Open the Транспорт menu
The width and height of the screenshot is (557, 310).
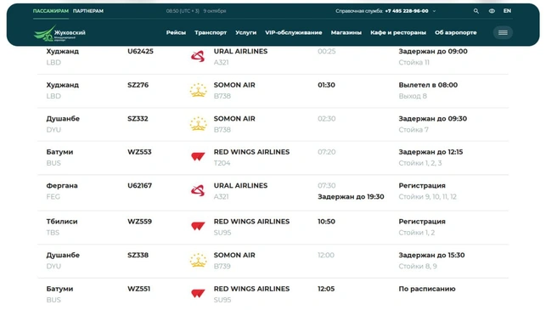(x=211, y=33)
